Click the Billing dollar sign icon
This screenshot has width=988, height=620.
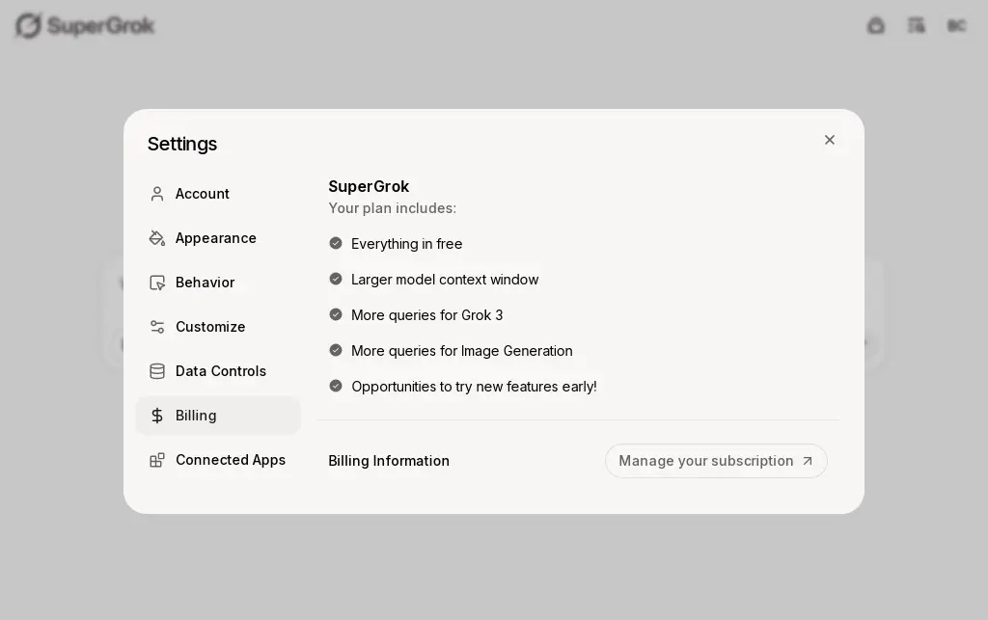pyautogui.click(x=157, y=416)
